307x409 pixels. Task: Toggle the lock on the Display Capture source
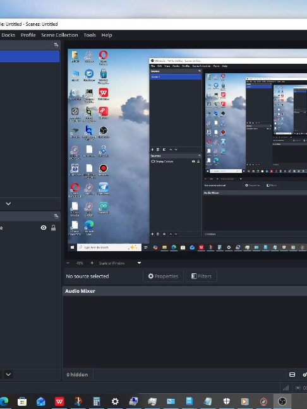pyautogui.click(x=53, y=228)
